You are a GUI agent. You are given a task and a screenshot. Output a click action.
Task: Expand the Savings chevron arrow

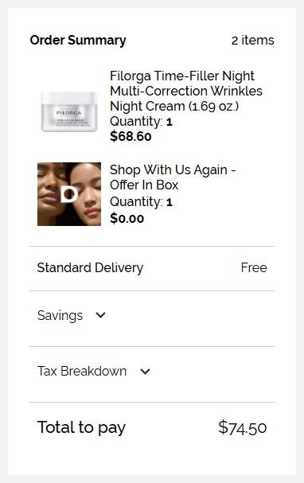100,315
